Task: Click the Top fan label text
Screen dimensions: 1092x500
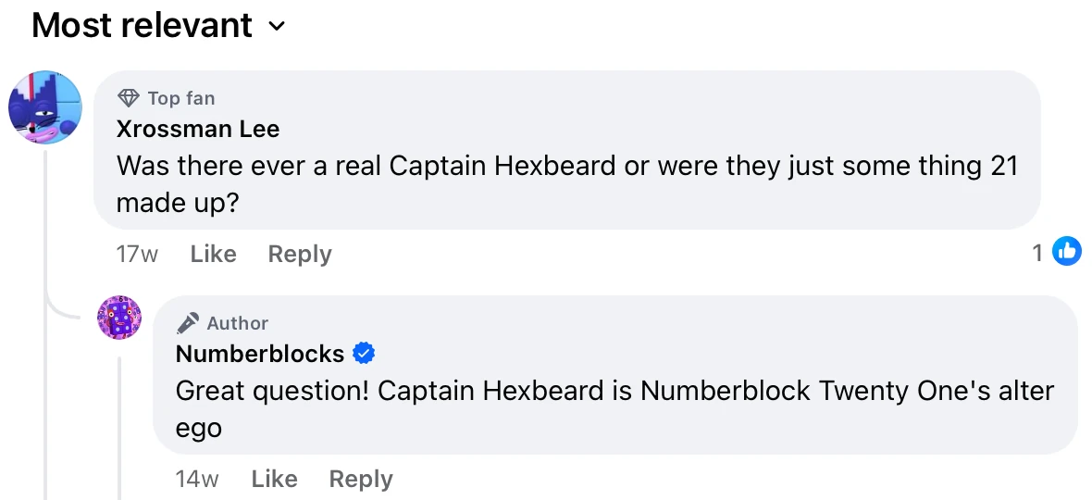Action: pyautogui.click(x=181, y=98)
